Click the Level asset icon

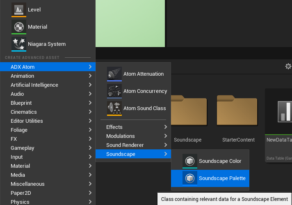point(19,9)
